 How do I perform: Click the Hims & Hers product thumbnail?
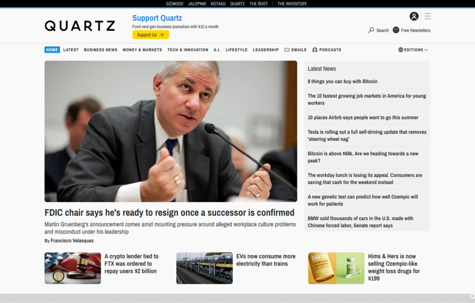(x=336, y=268)
